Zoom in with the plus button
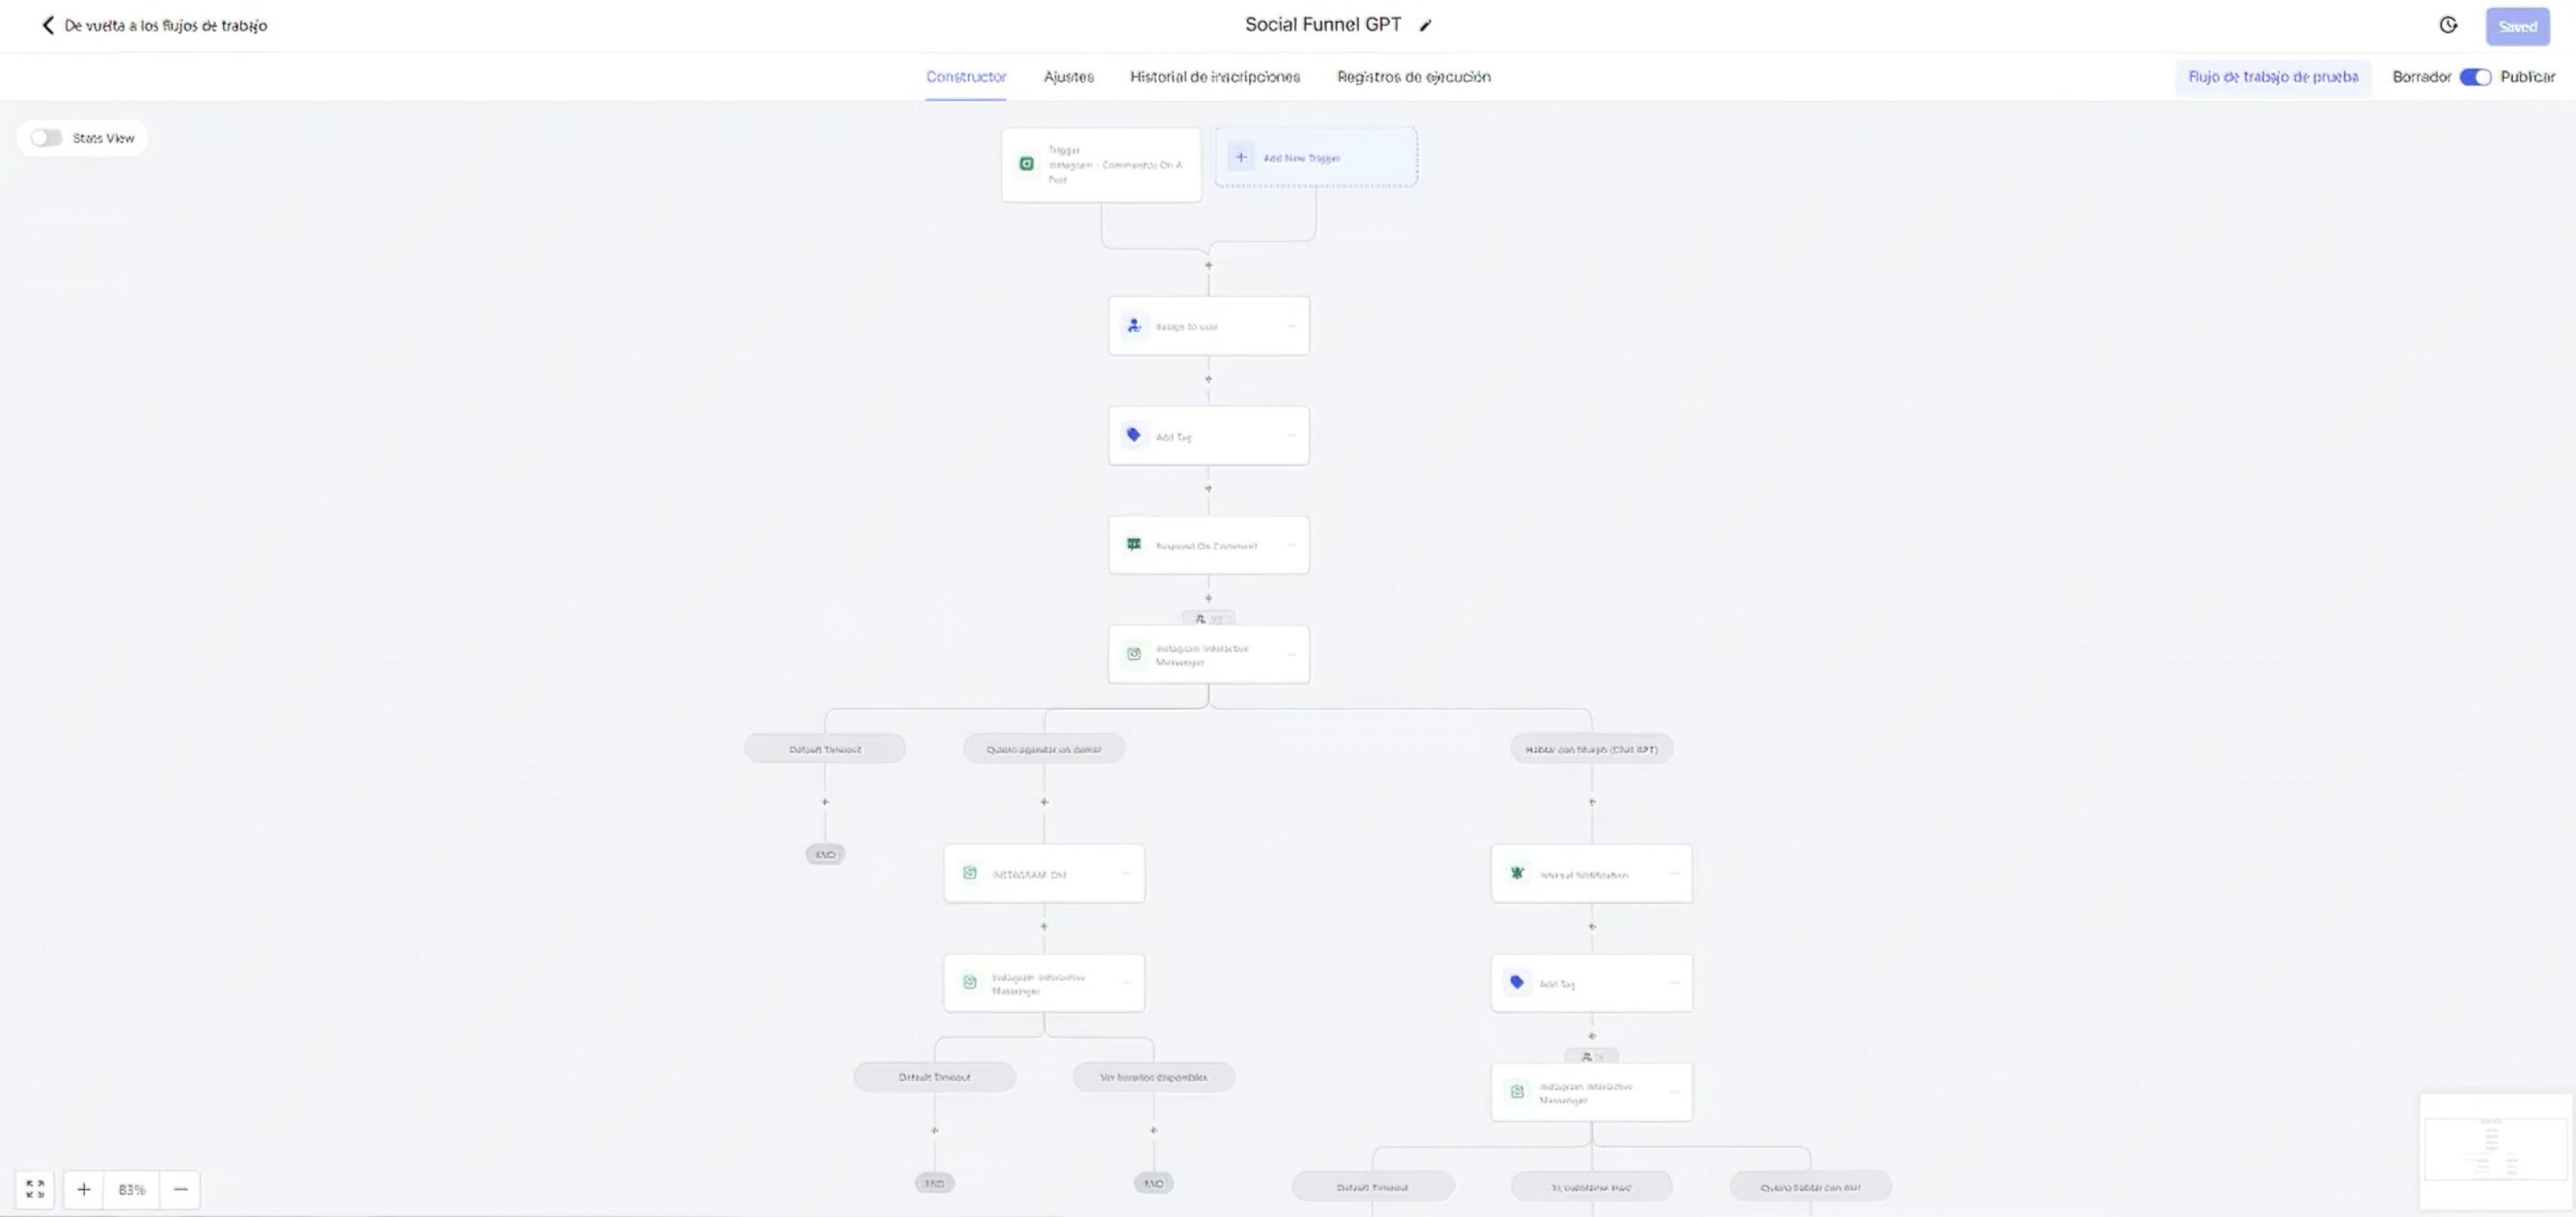The image size is (2576, 1217). point(84,1189)
